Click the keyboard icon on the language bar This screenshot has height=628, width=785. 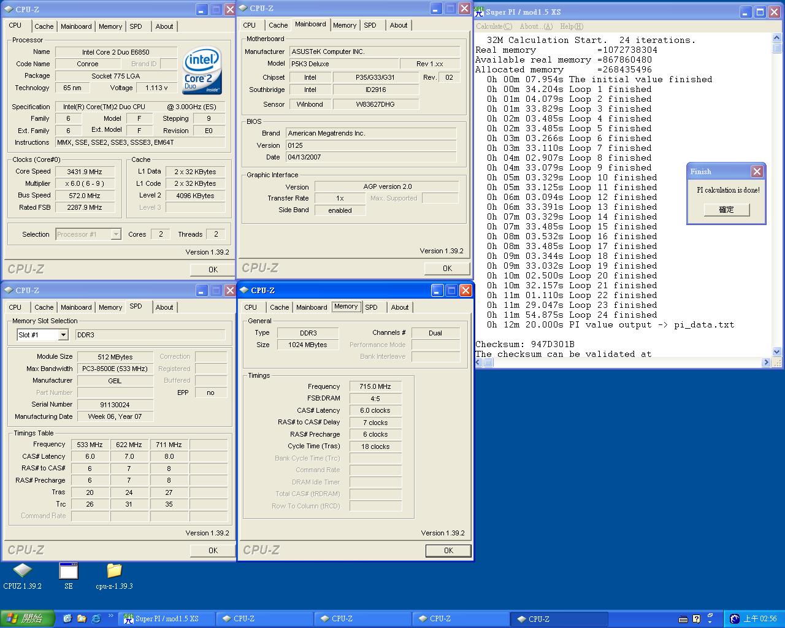tap(683, 619)
